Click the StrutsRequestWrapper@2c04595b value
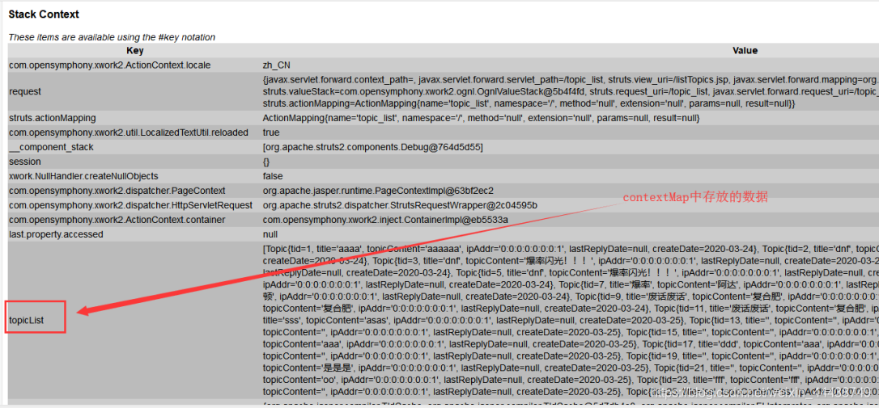Image resolution: width=879 pixels, height=408 pixels. coord(401,205)
